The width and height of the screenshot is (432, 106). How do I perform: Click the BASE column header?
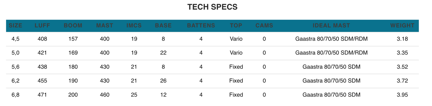click(x=163, y=26)
